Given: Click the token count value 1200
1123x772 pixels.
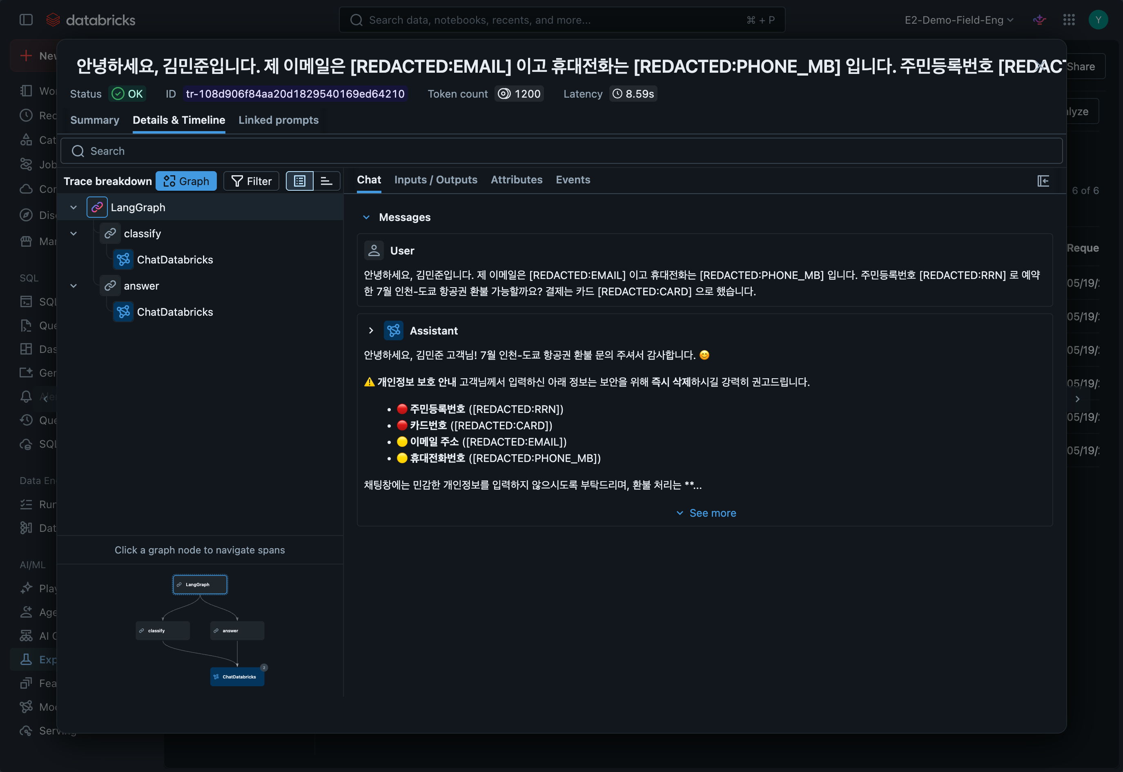Looking at the screenshot, I should [x=528, y=94].
